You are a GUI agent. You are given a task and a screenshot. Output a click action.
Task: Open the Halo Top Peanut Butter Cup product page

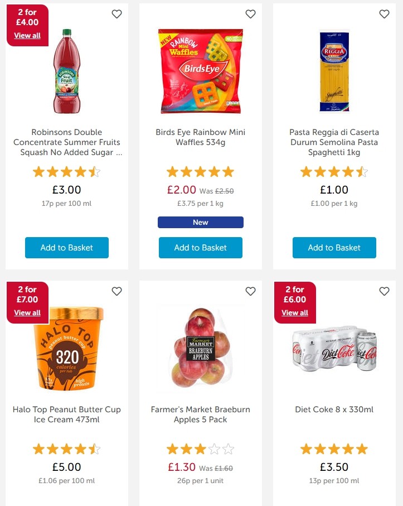(x=66, y=415)
